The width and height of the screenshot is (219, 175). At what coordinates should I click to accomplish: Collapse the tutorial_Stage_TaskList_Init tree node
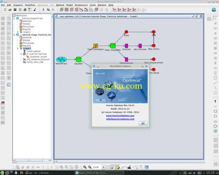(x=14, y=35)
